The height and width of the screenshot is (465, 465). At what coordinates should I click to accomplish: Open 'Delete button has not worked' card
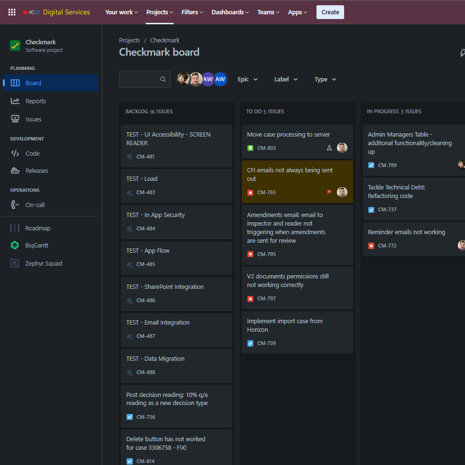click(x=177, y=447)
